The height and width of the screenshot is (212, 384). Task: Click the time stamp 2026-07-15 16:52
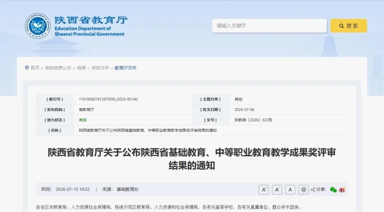[73, 189]
